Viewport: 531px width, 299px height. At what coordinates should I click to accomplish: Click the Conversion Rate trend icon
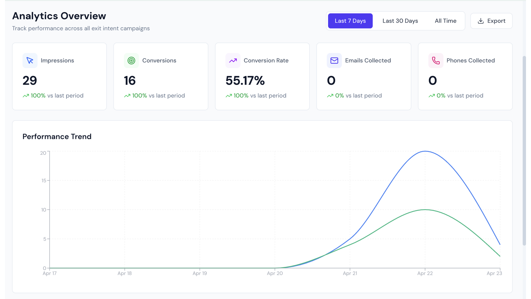click(233, 60)
